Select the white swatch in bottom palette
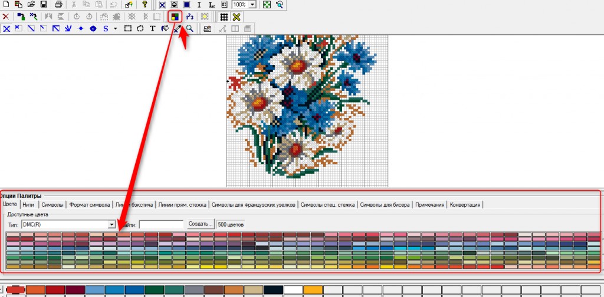This screenshot has width=604, height=297. click(x=294, y=290)
